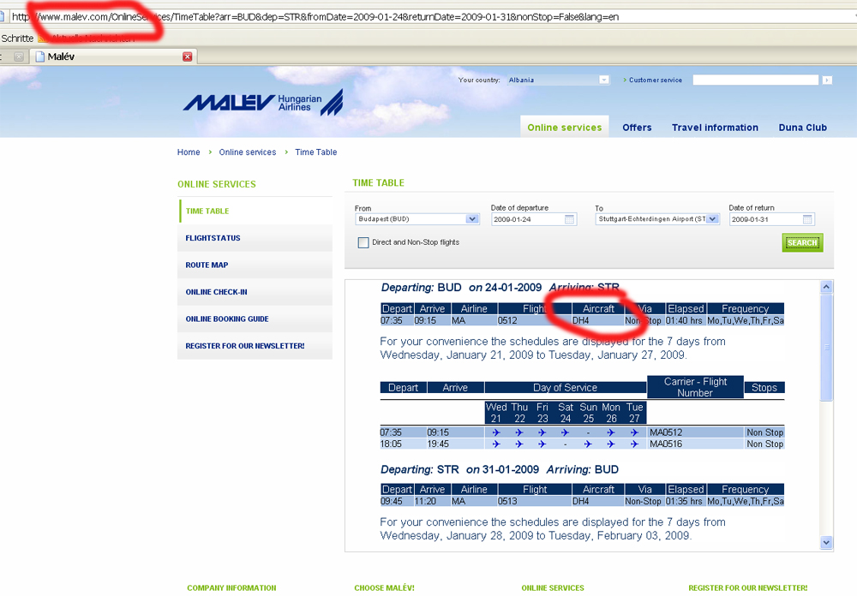Click the results scrollbar down arrow
The width and height of the screenshot is (857, 596).
pyautogui.click(x=826, y=542)
